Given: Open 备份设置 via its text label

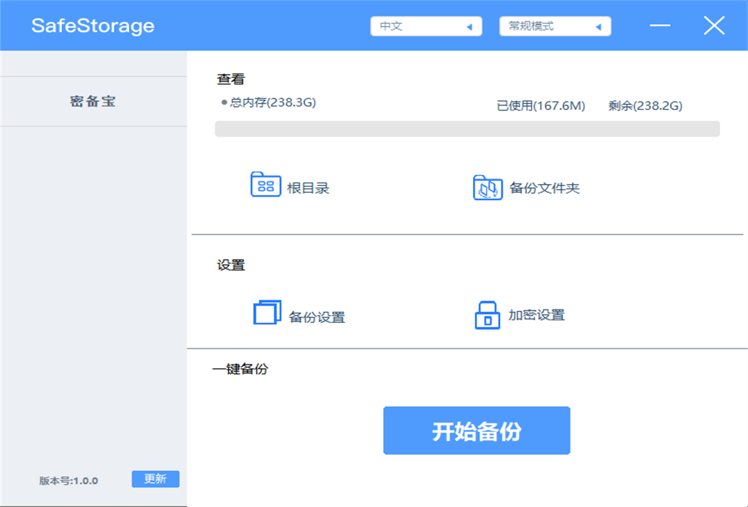Looking at the screenshot, I should pos(317,317).
